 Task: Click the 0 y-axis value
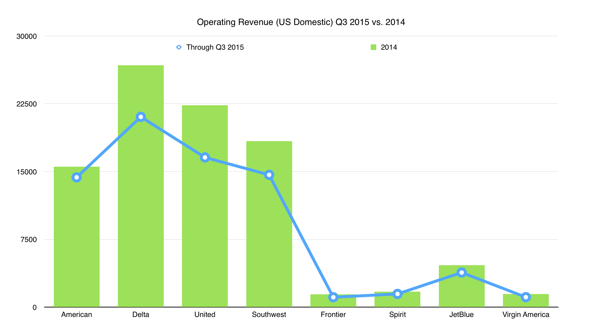pyautogui.click(x=35, y=308)
